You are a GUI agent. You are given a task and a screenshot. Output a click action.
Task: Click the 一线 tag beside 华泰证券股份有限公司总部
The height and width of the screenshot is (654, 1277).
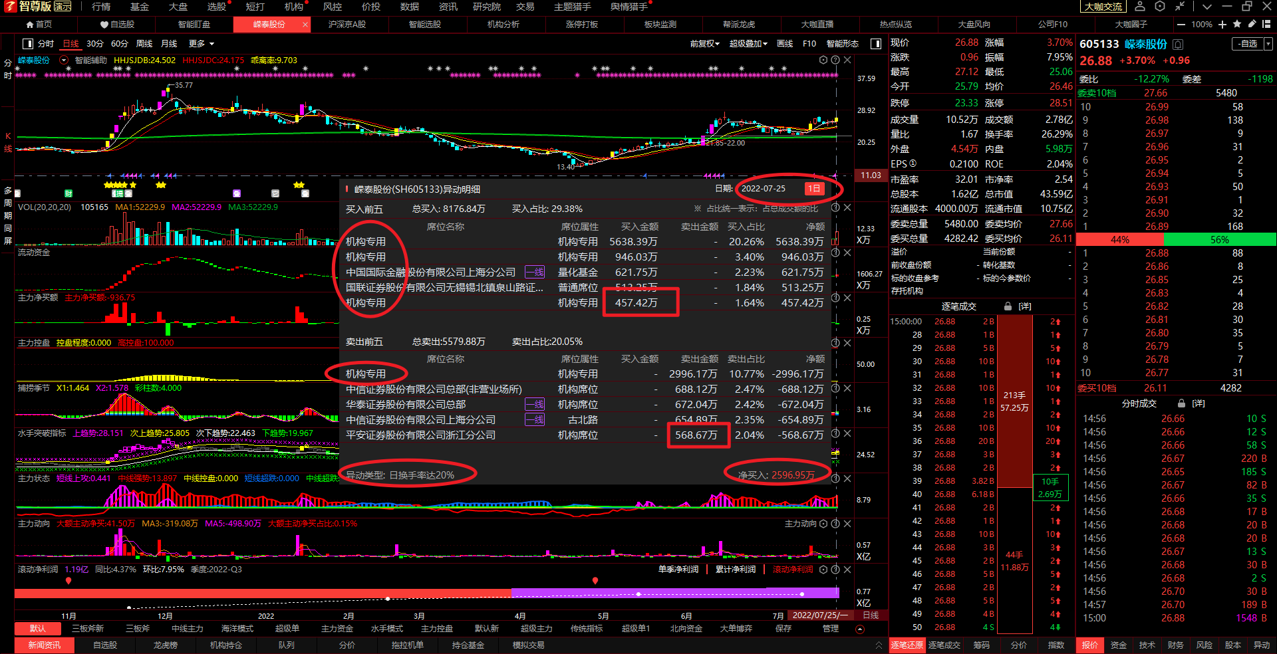click(x=535, y=404)
